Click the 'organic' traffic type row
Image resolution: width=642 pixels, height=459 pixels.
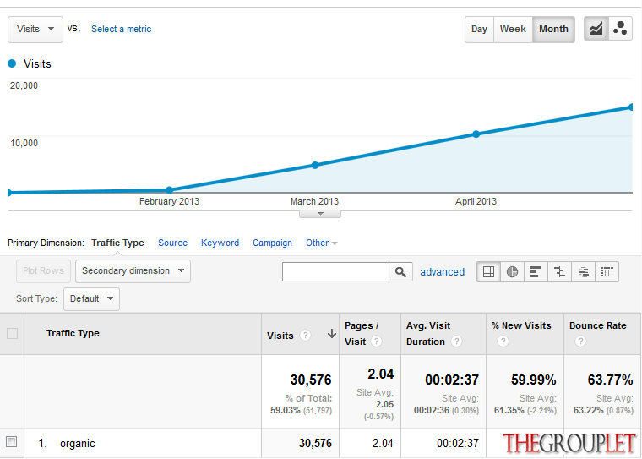point(78,444)
